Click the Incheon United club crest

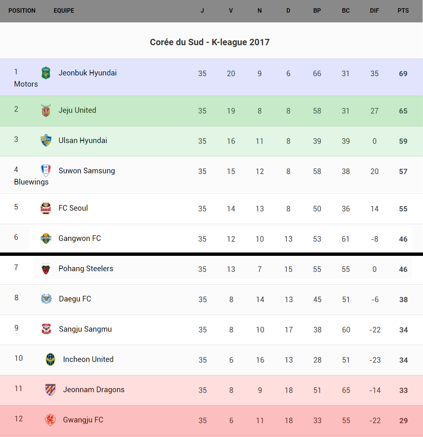(50, 359)
